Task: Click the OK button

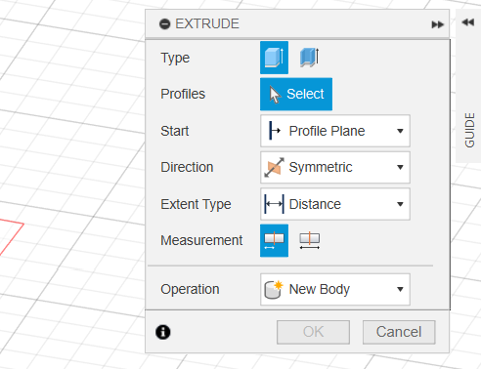Action: click(x=313, y=332)
